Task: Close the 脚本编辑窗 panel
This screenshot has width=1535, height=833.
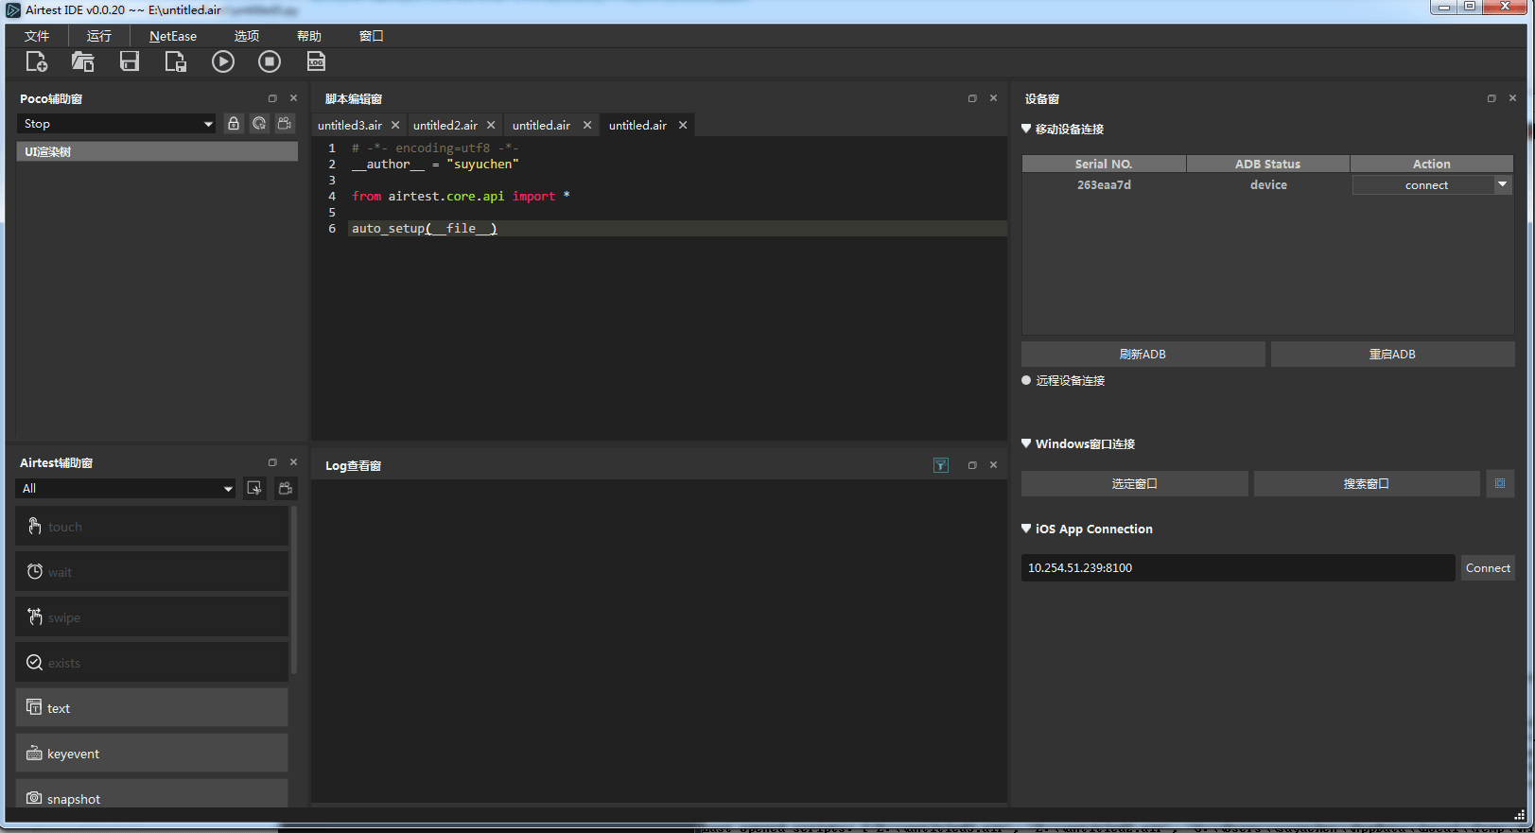Action: click(993, 98)
